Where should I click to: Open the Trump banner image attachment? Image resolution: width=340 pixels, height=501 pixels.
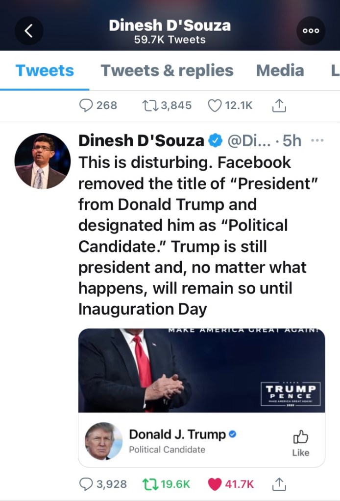coord(201,370)
